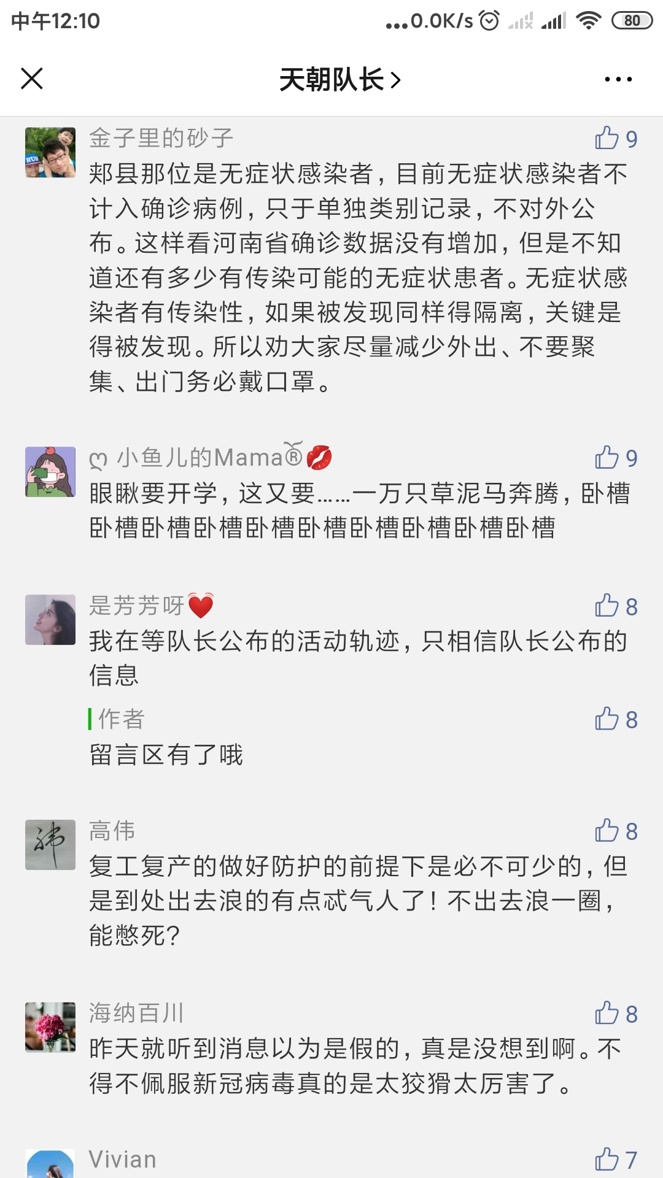Open 是芳芳呀 profile picture
The height and width of the screenshot is (1178, 663).
click(50, 620)
